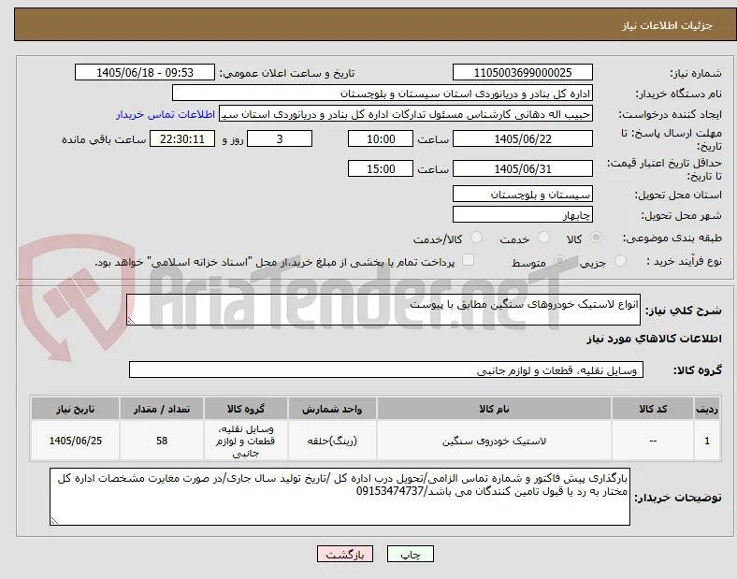Click response deadline date 1405/06/22

pyautogui.click(x=522, y=138)
